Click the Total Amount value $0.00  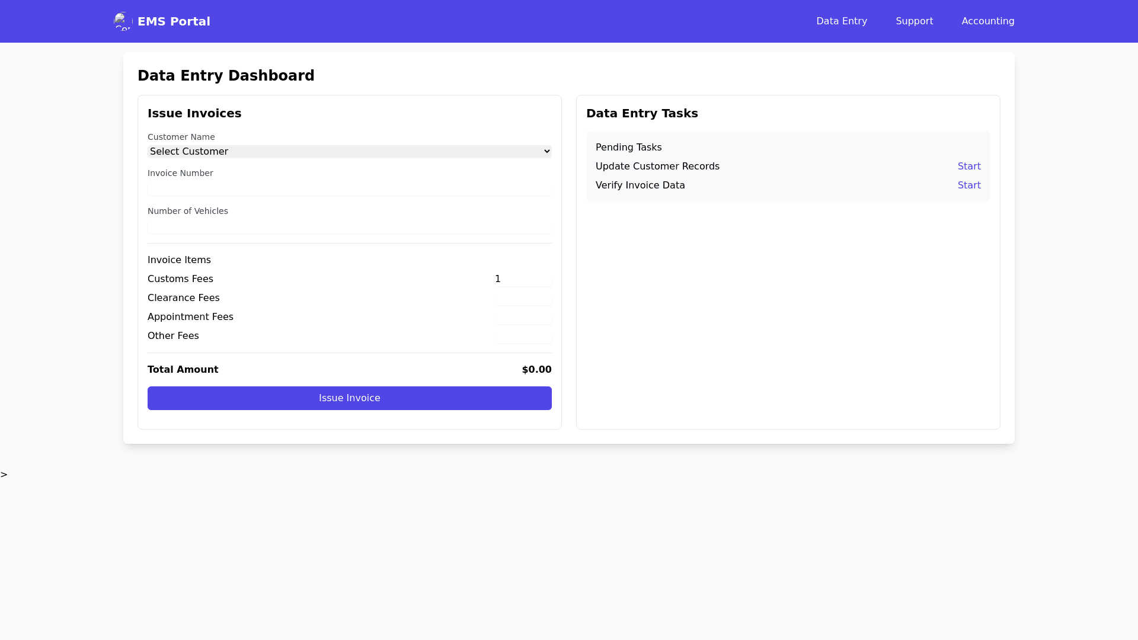pos(536,370)
